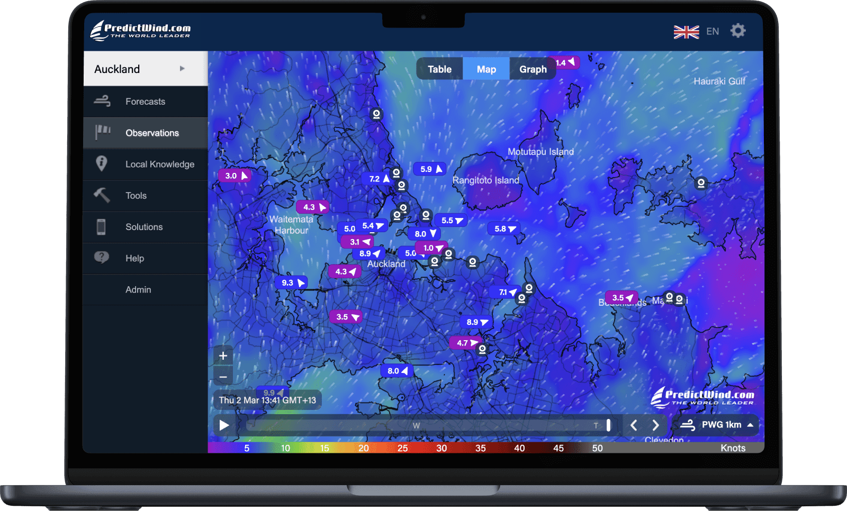Click the PredictWind.com logo
The width and height of the screenshot is (847, 511).
[x=140, y=31]
